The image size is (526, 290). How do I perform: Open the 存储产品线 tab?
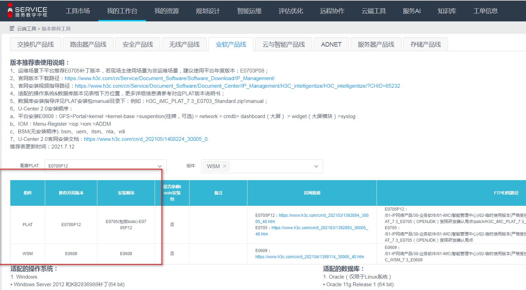pyautogui.click(x=426, y=45)
